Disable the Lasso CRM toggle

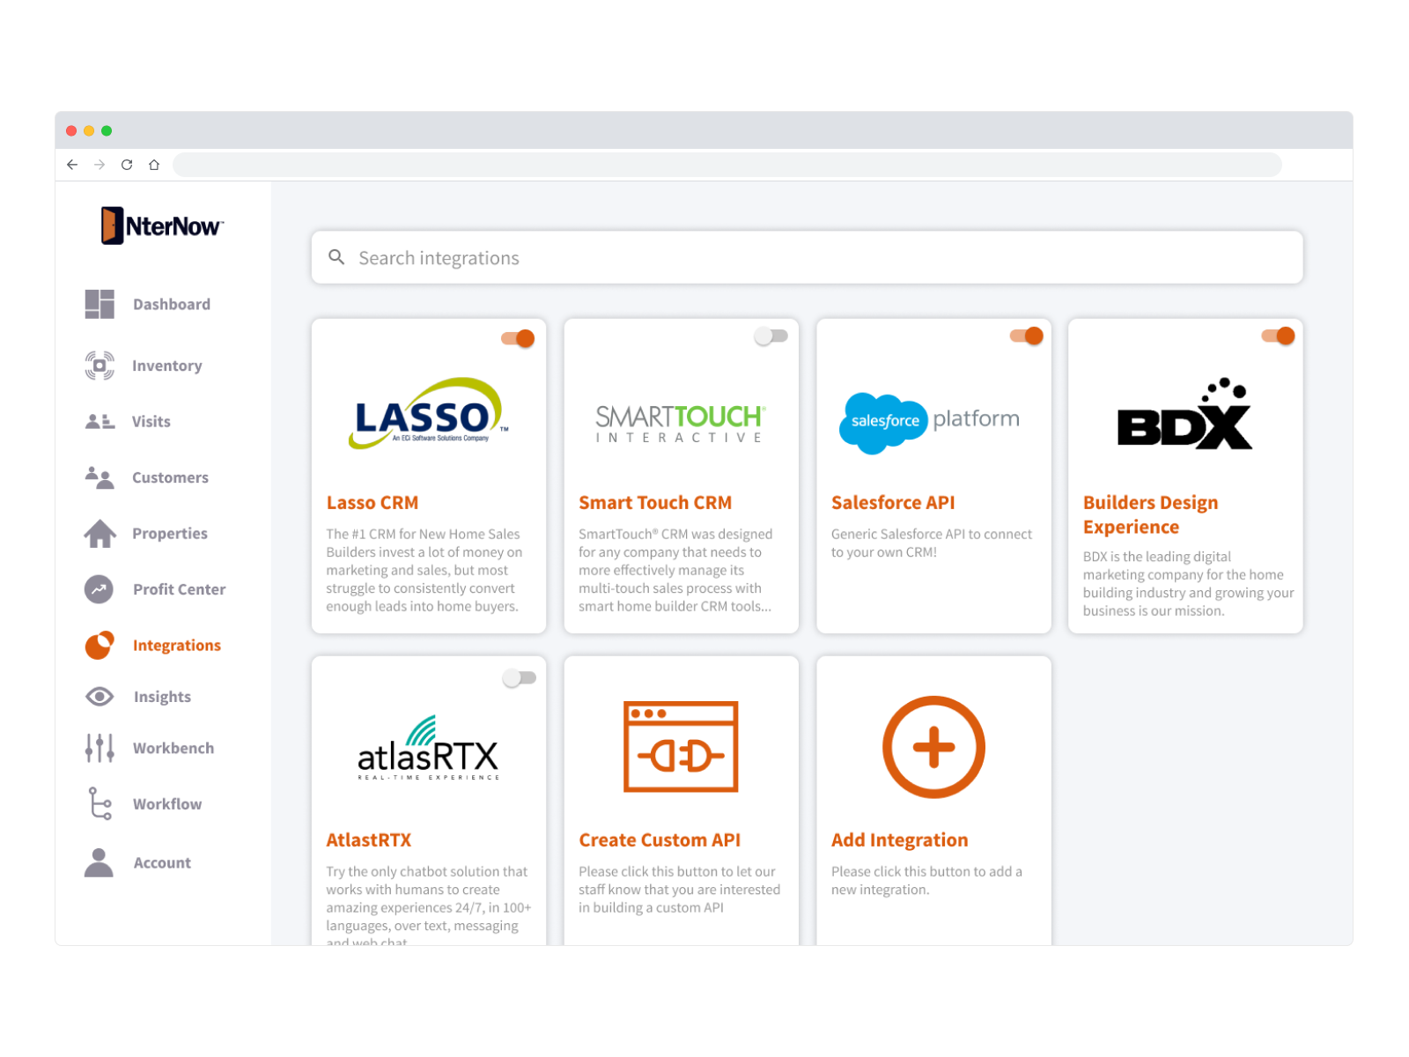518,338
